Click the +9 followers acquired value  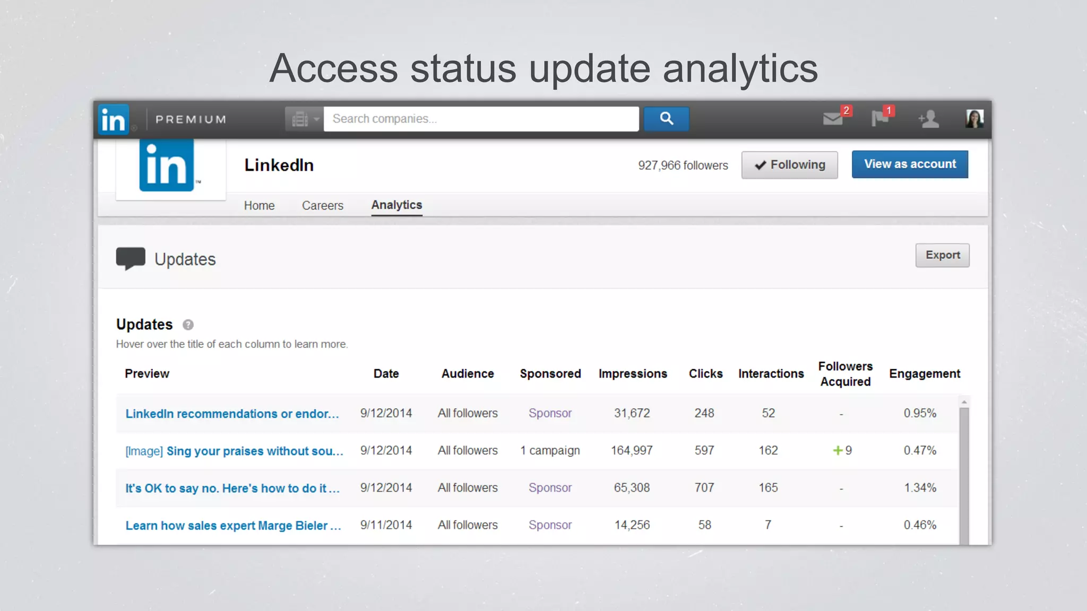click(842, 450)
